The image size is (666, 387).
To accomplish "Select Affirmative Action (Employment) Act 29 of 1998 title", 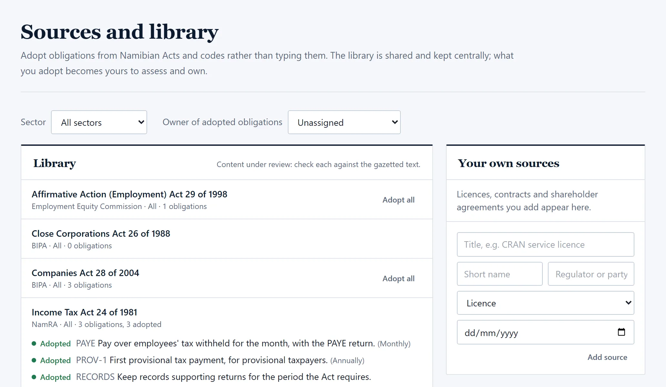I will (x=129, y=194).
